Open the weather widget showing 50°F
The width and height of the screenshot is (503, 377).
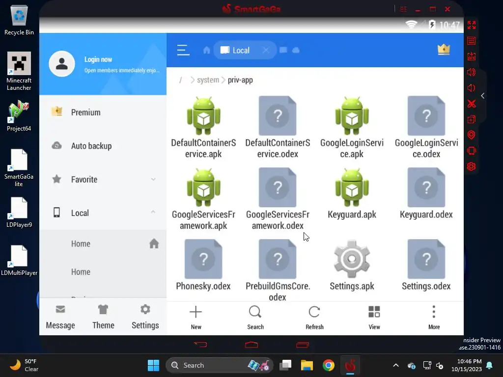[x=24, y=365]
